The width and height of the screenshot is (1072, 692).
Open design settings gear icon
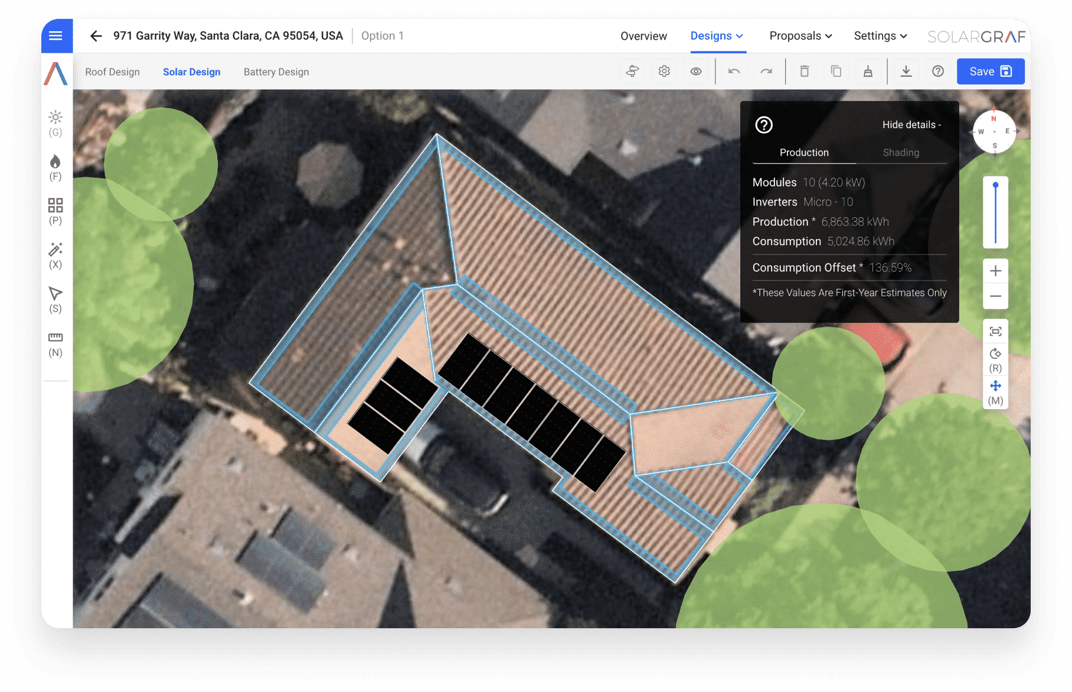pyautogui.click(x=664, y=71)
